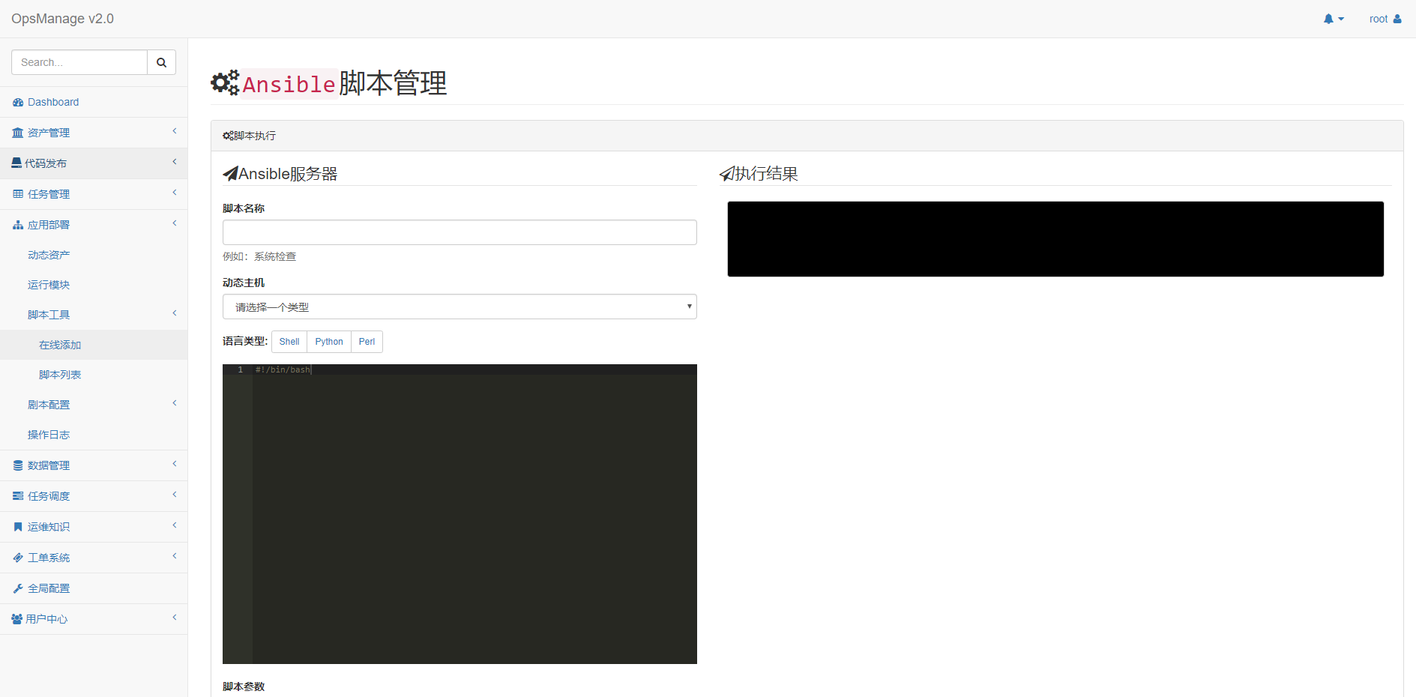Click the 数据管理 database icon
Viewport: 1416px width, 697px height.
coord(17,465)
